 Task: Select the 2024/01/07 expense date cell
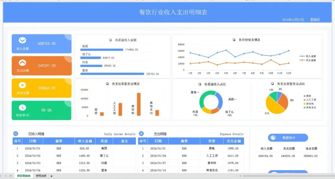(158, 163)
